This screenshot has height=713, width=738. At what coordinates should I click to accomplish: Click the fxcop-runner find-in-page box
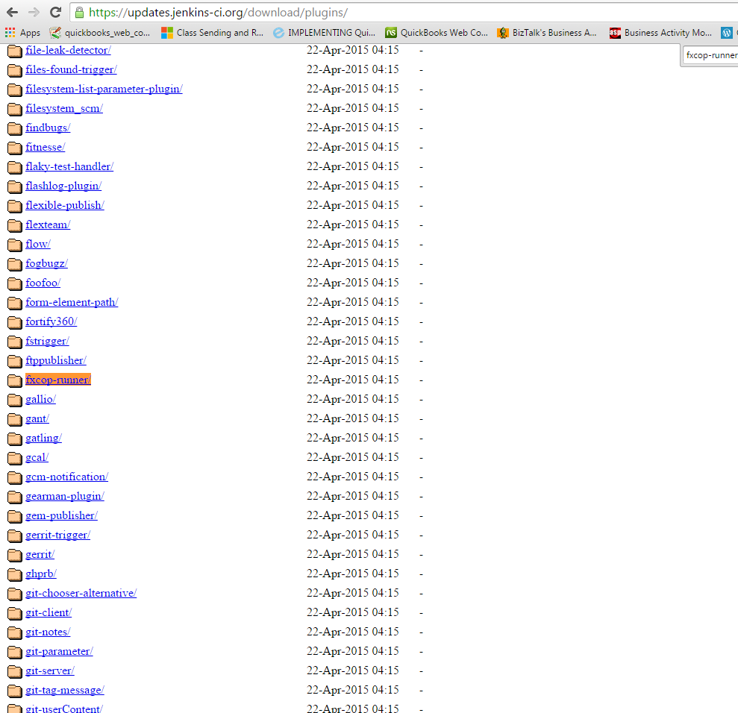[710, 55]
